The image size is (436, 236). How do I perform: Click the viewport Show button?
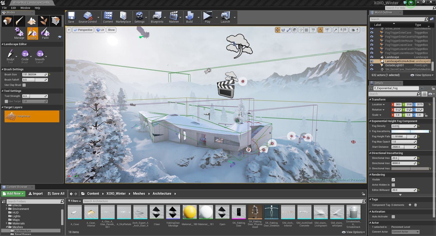[111, 30]
